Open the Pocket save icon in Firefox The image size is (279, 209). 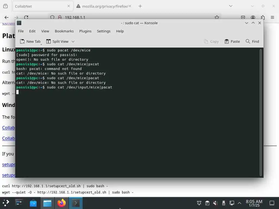point(243,17)
